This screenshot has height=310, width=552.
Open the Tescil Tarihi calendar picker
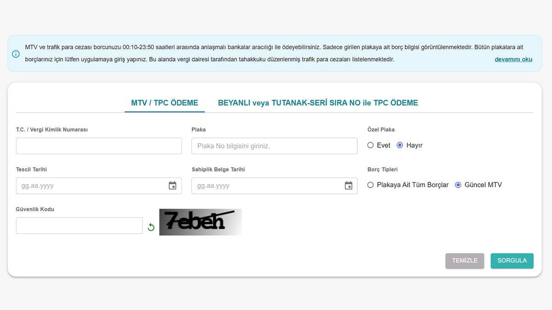click(x=172, y=186)
